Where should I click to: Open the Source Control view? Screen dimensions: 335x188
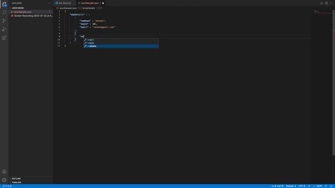(4, 21)
